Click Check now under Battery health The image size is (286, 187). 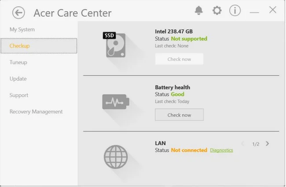(x=179, y=115)
